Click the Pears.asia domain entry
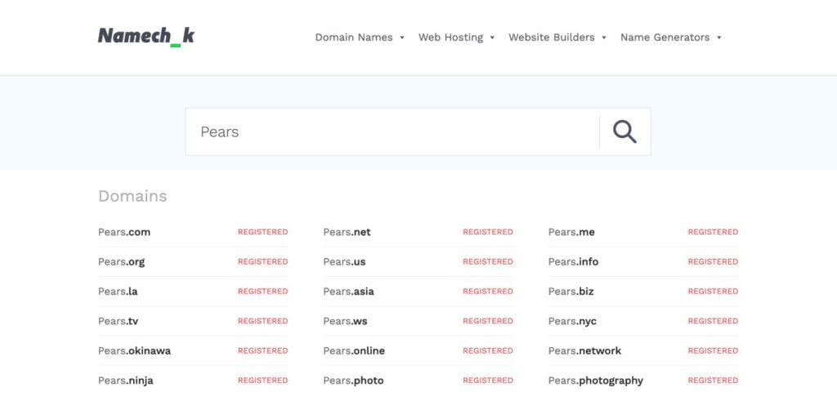 point(348,292)
